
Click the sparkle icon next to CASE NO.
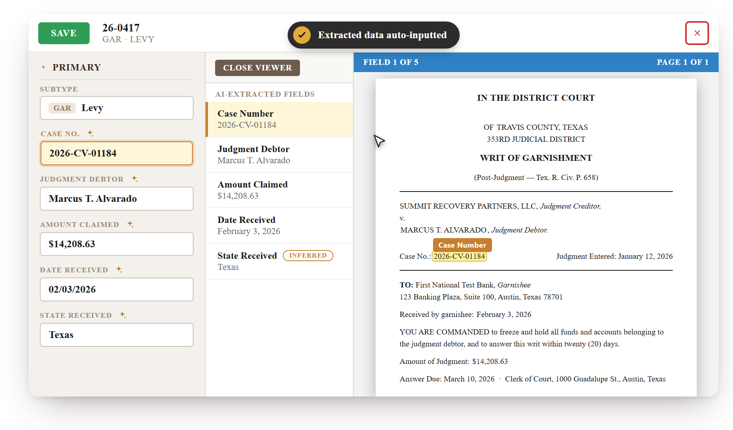coord(90,133)
